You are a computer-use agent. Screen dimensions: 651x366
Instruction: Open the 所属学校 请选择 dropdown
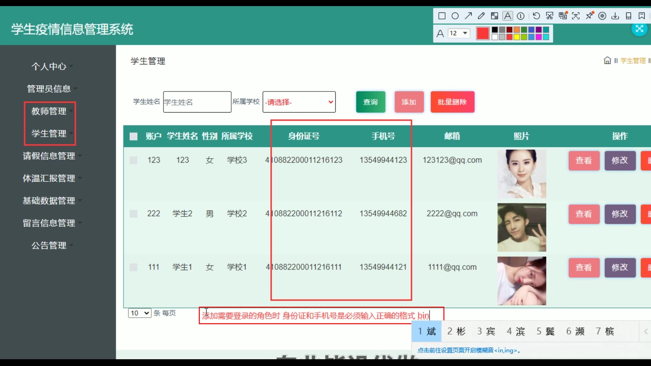tap(299, 102)
